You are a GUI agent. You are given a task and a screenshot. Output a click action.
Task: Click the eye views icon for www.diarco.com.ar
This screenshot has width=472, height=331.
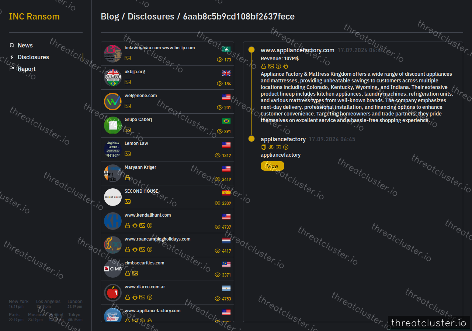click(218, 299)
